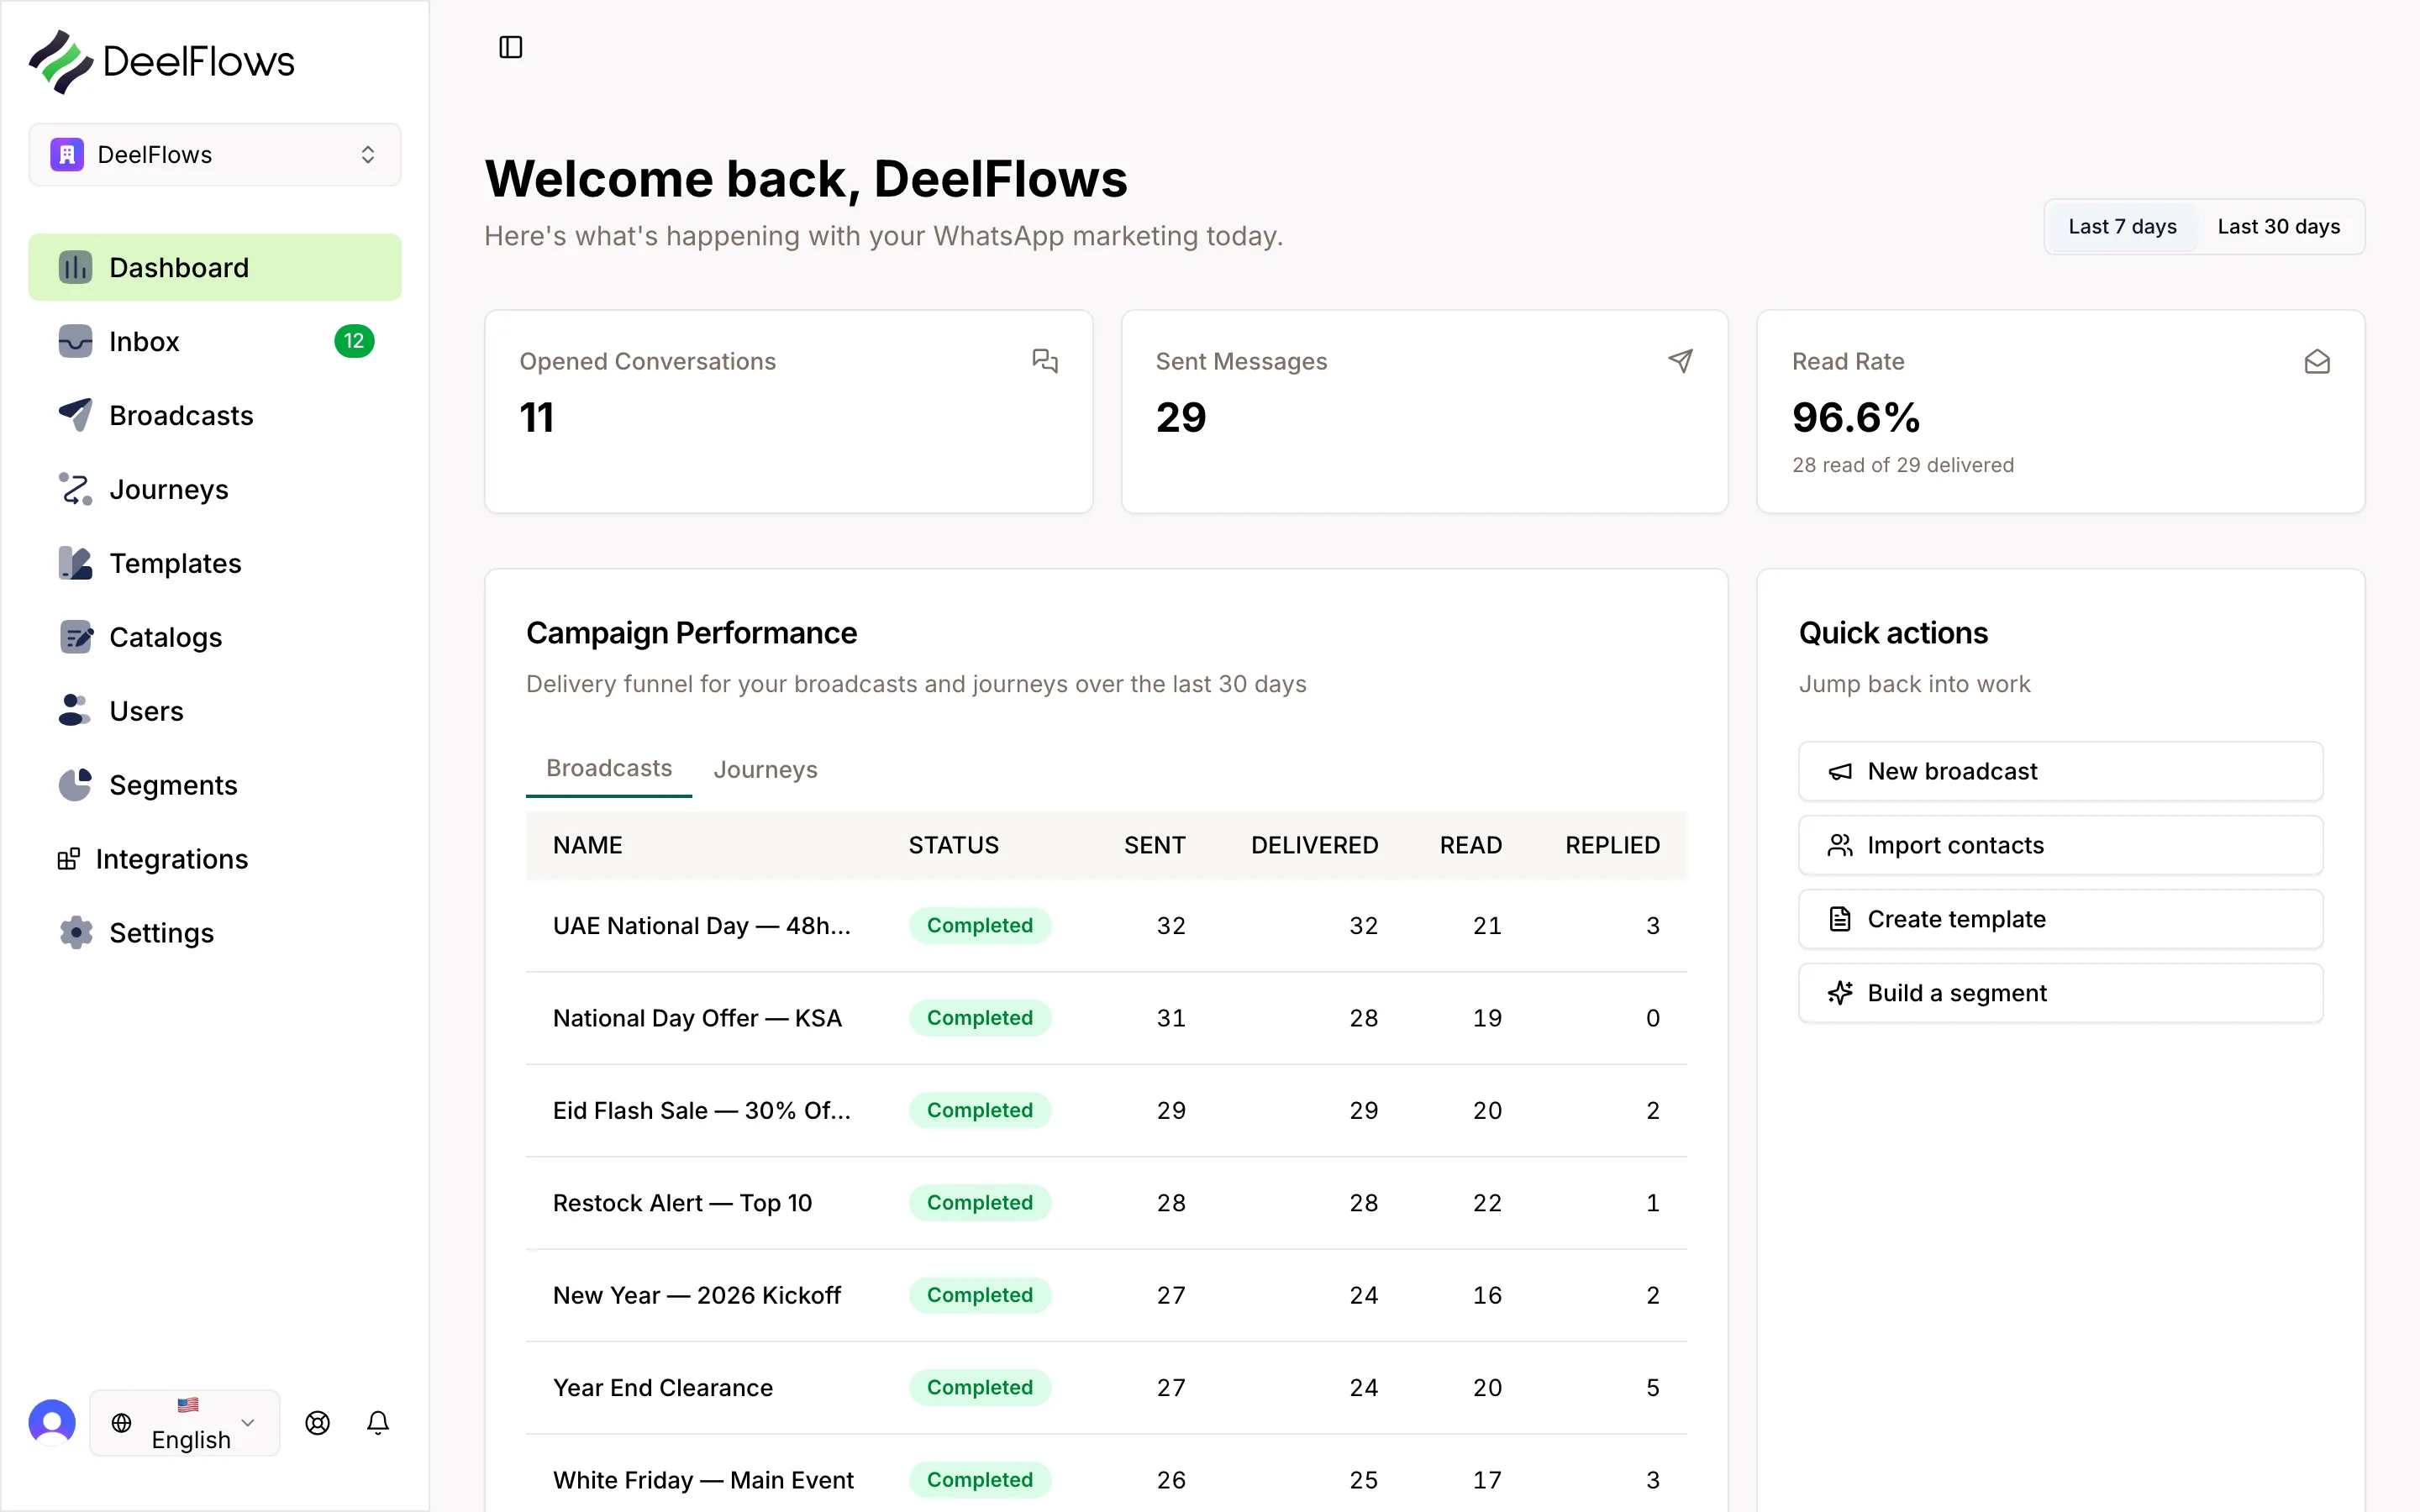Click the SENT column header
Screen dimensions: 2420x1512
pos(1155,846)
